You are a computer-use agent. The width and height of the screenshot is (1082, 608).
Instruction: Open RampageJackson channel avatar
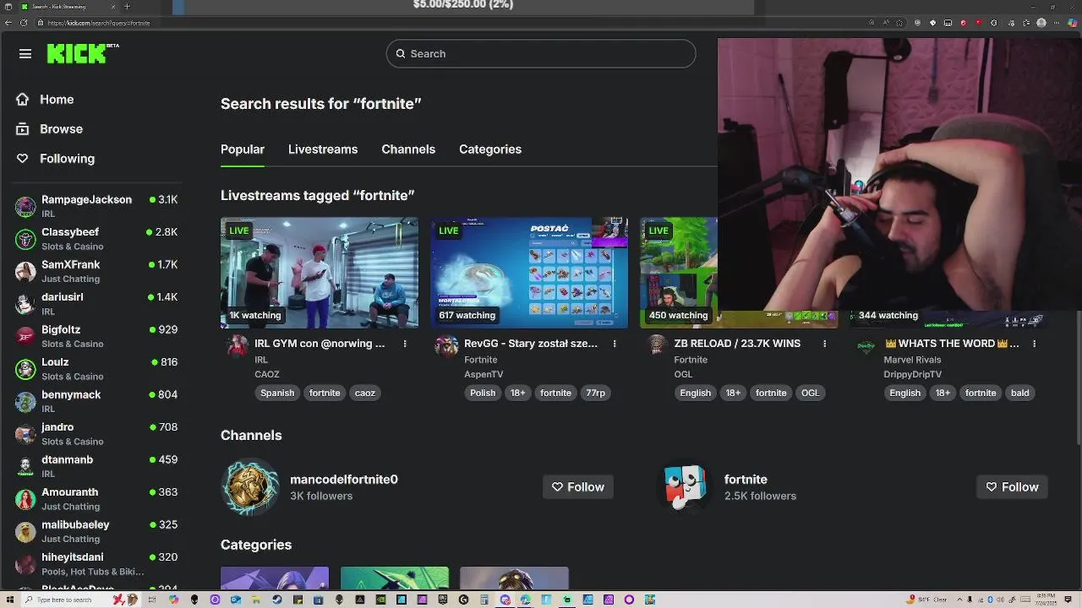coord(26,207)
